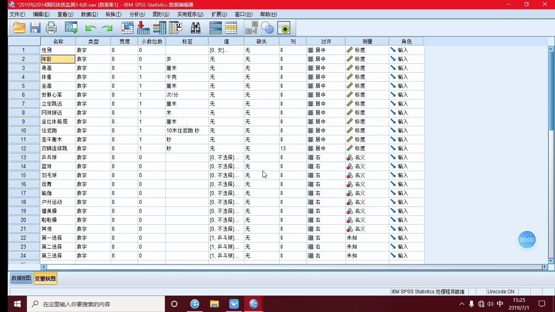This screenshot has width=555, height=312.
Task: Toggle value labels display in the toolbar
Action: 251,28
